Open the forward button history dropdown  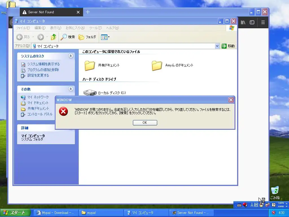click(47, 37)
